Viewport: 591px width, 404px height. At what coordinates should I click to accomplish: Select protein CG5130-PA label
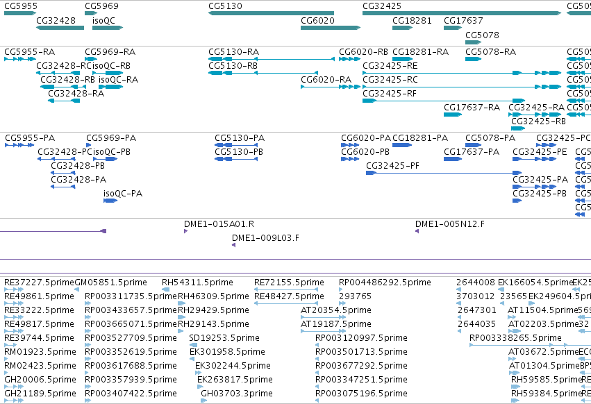point(240,138)
